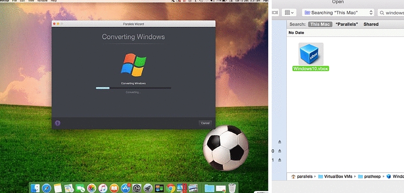Open the blue folder stack in Dock

tap(209, 188)
